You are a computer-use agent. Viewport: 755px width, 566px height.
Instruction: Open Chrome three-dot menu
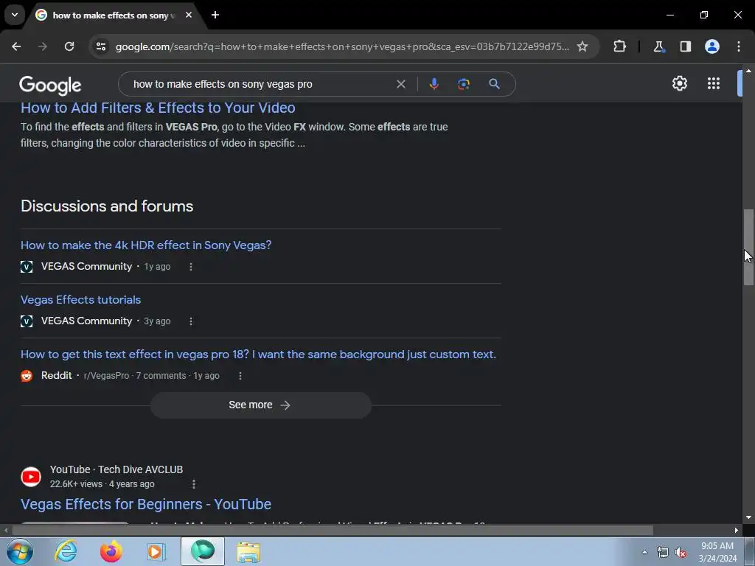click(x=739, y=46)
